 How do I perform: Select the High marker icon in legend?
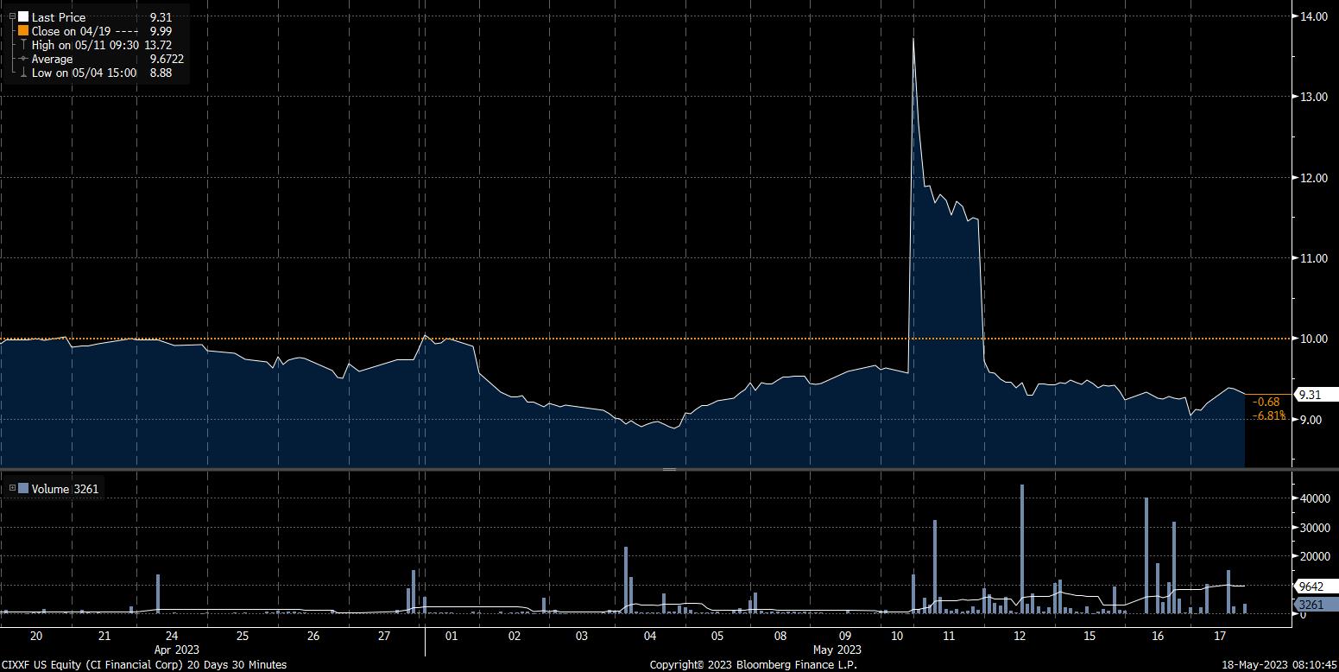pos(23,45)
